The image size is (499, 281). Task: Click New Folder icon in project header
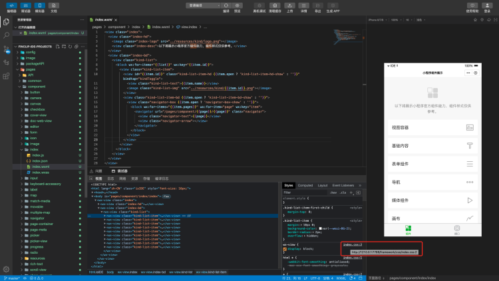(64, 47)
